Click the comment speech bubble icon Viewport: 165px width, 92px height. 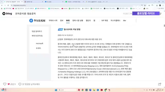pyautogui.click(x=20, y=84)
